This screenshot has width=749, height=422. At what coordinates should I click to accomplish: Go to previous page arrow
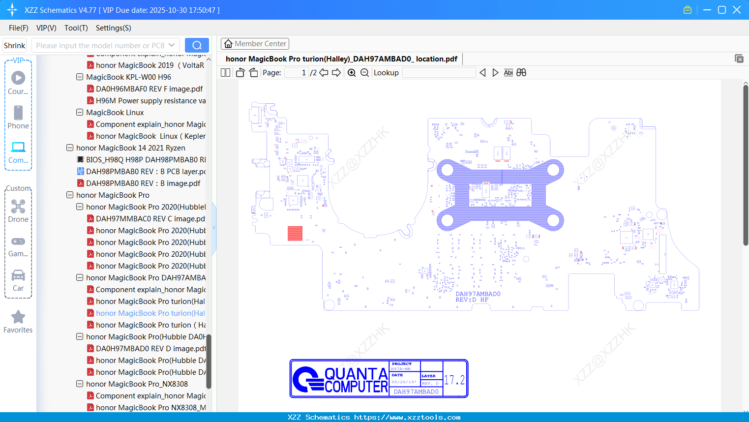324,72
